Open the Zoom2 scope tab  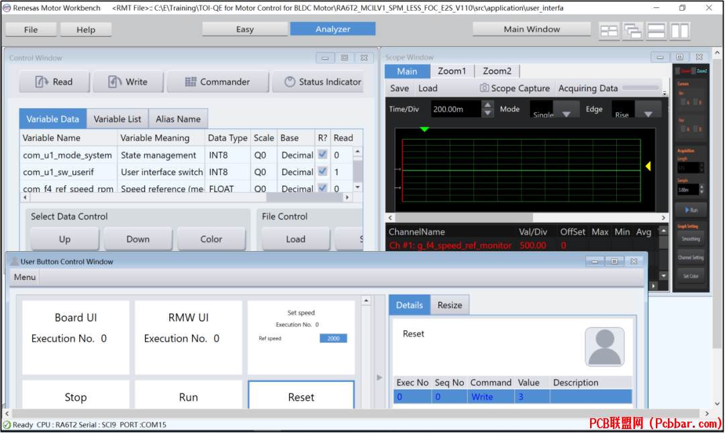(497, 70)
